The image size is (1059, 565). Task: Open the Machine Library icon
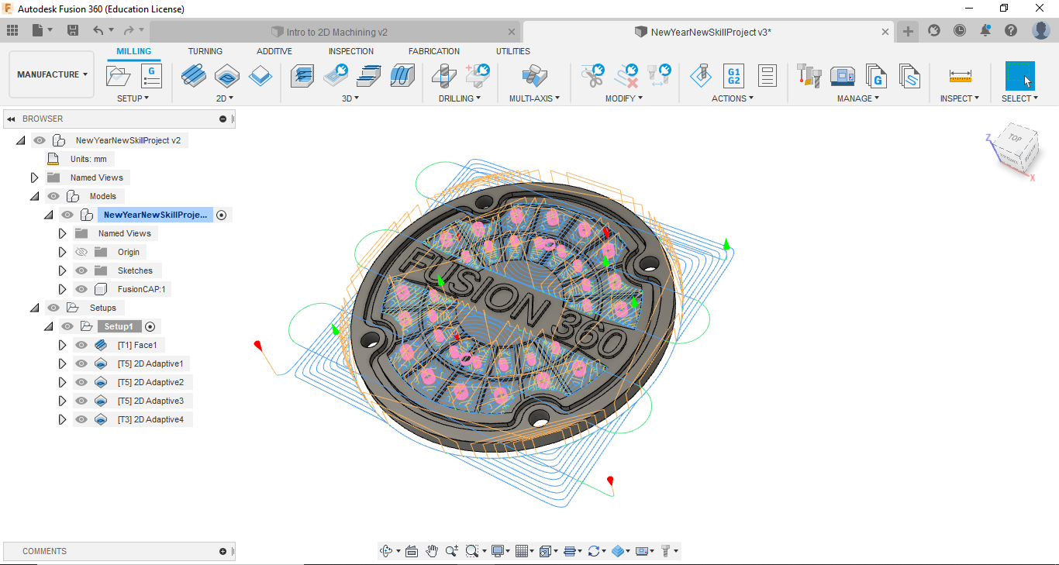[x=843, y=76]
